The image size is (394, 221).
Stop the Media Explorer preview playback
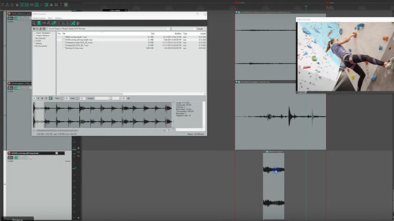(x=42, y=98)
